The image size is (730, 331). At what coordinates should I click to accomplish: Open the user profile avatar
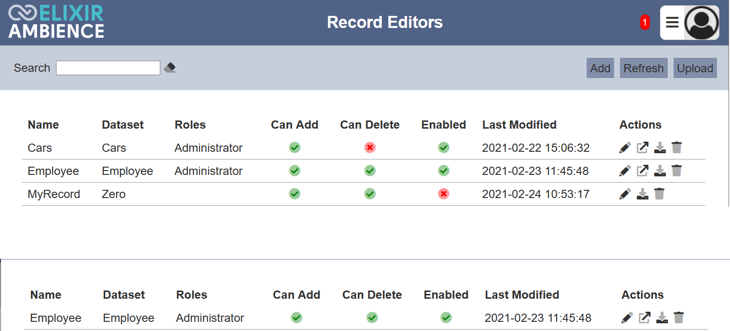(x=702, y=23)
